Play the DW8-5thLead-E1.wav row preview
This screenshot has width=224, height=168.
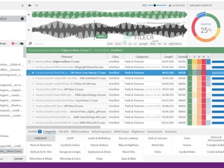34,123
